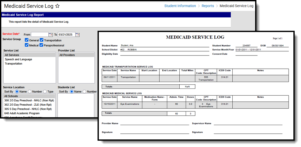Mark Medicaid Service Log as favorite star
The height and width of the screenshot is (147, 301).
pos(58,6)
